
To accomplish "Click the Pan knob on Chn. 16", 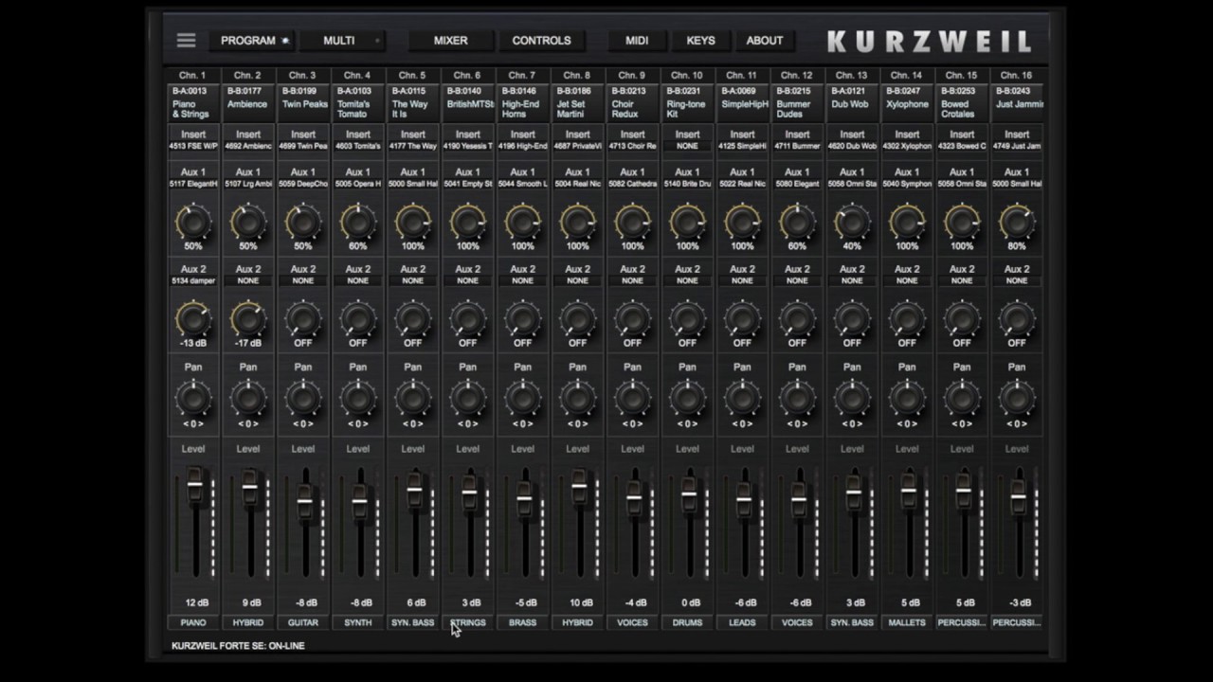I will [1017, 400].
